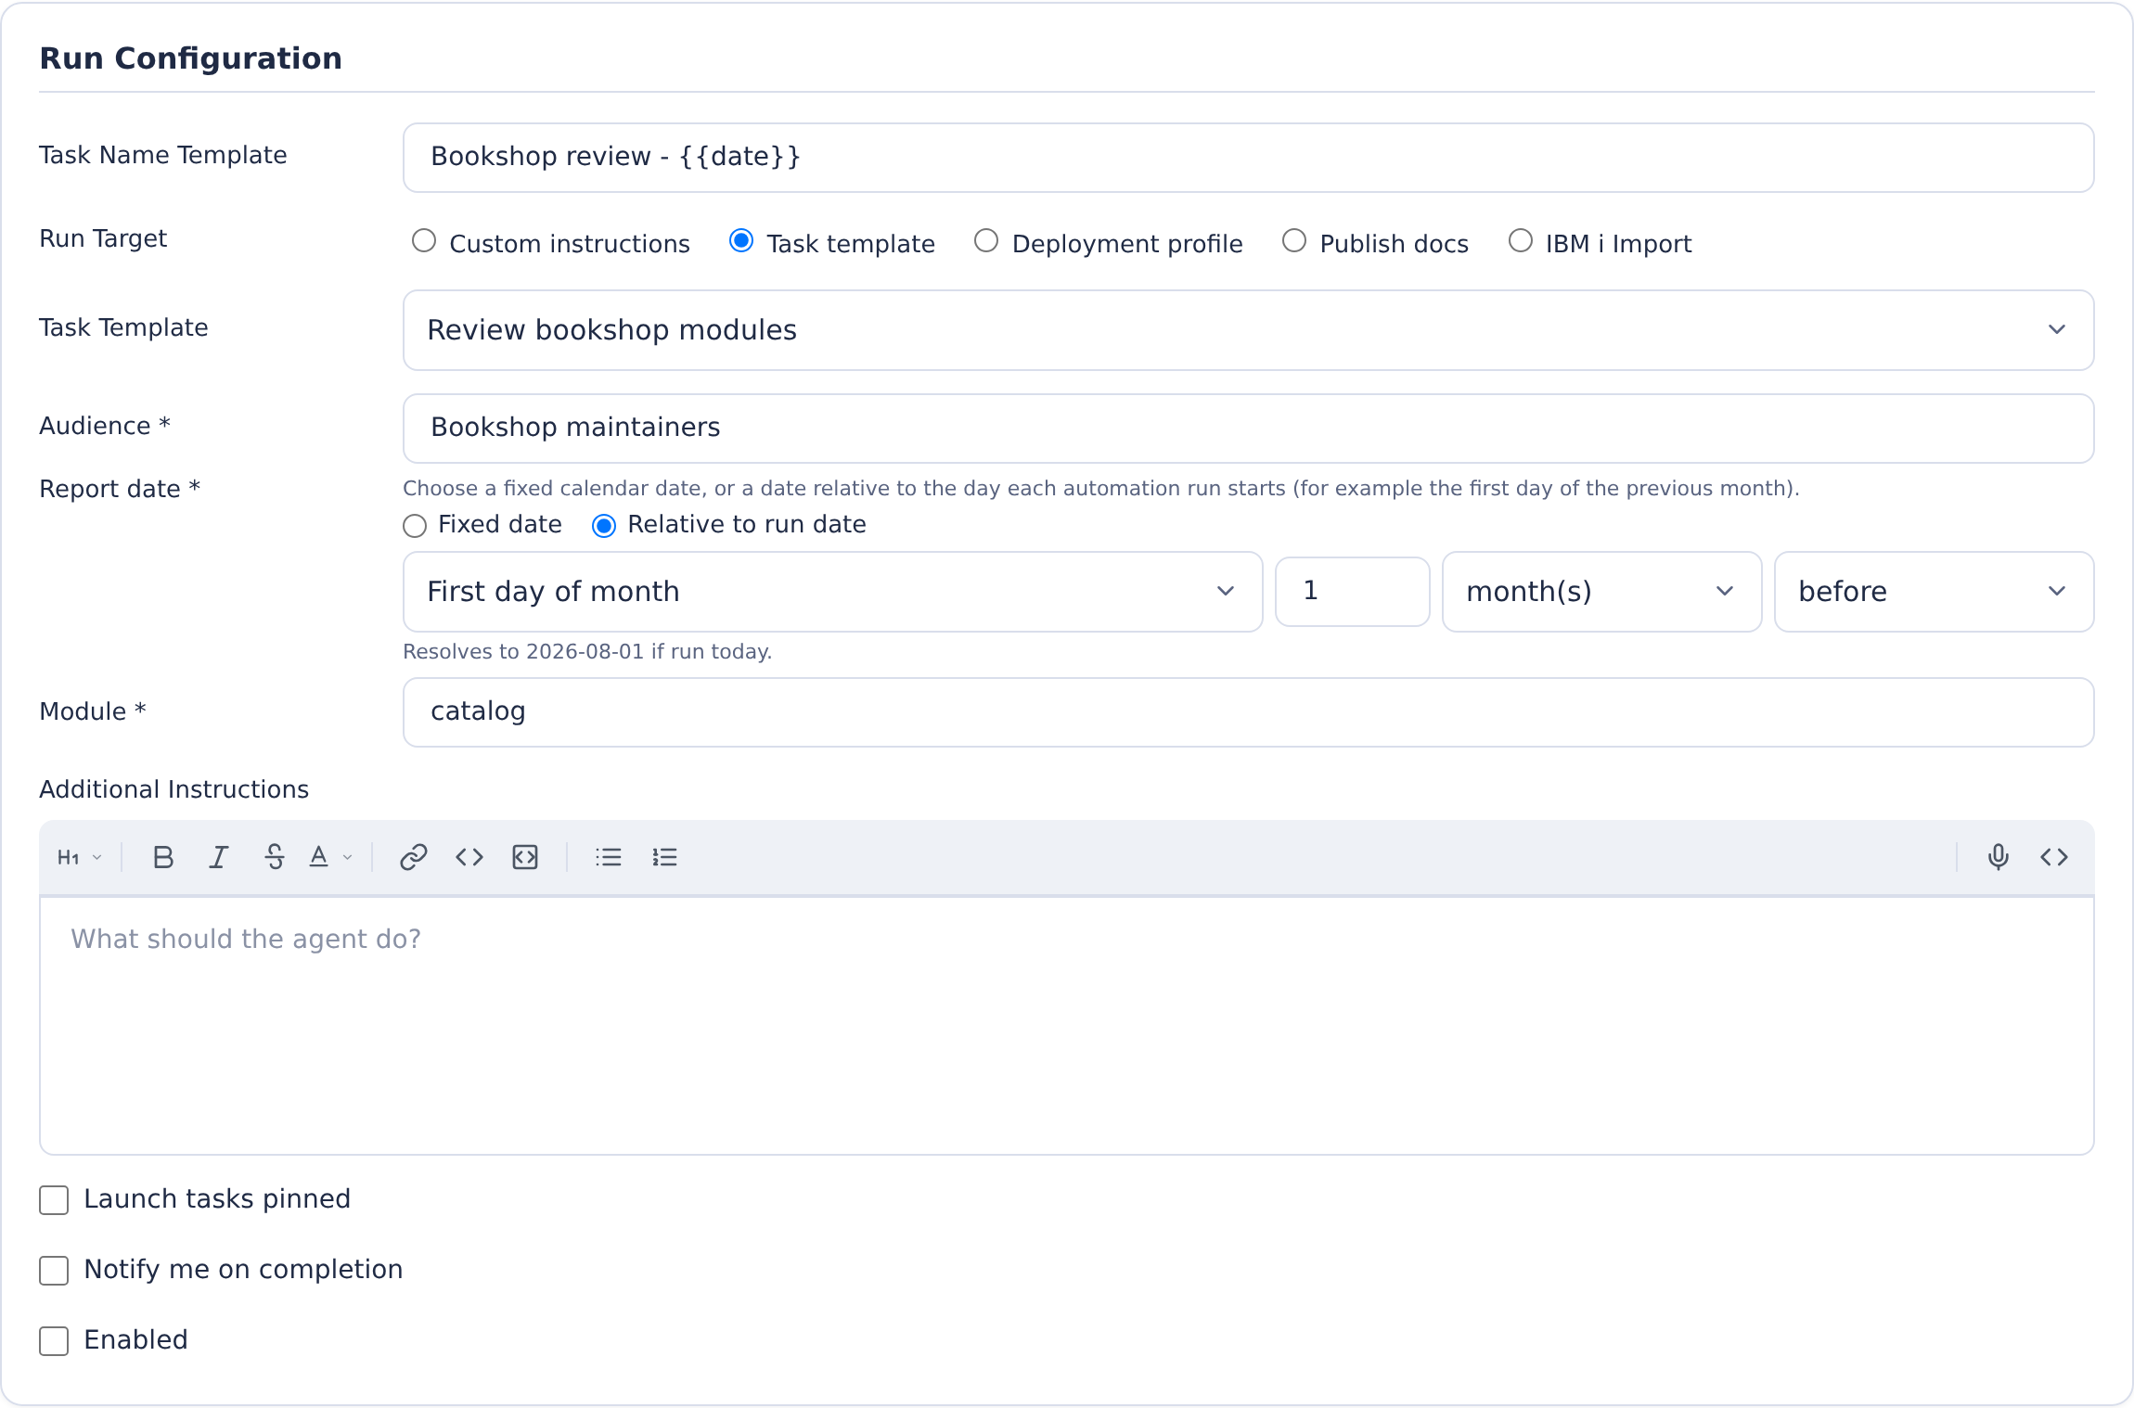Open the Task Template dropdown
This screenshot has width=2134, height=1408.
[x=1248, y=330]
